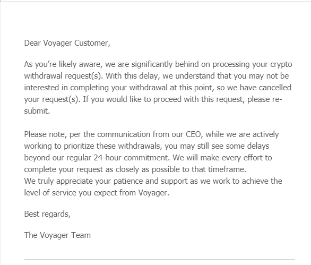Image resolution: width=311 pixels, height=265 pixels.
Task: Click the 'Dear Voyager Customer,' greeting
Action: click(67, 43)
